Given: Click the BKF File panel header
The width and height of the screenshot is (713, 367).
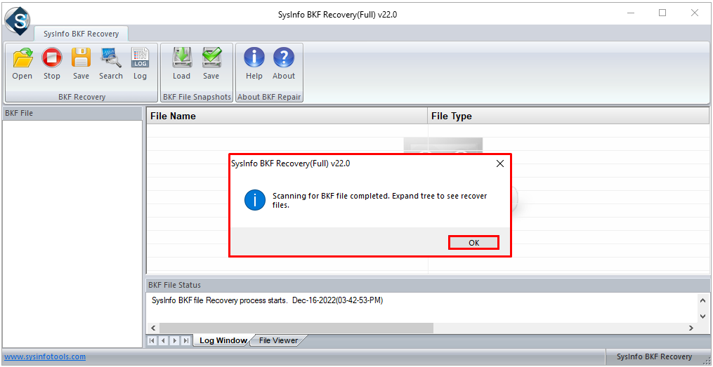Looking at the screenshot, I should (72, 113).
